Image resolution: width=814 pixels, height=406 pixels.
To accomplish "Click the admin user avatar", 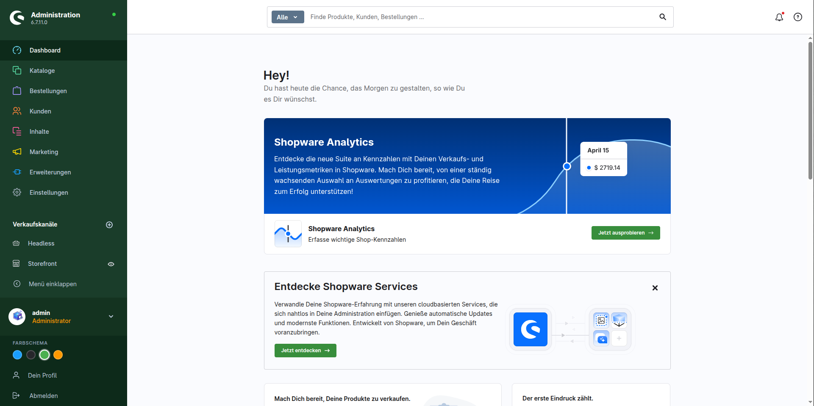I will 17,316.
